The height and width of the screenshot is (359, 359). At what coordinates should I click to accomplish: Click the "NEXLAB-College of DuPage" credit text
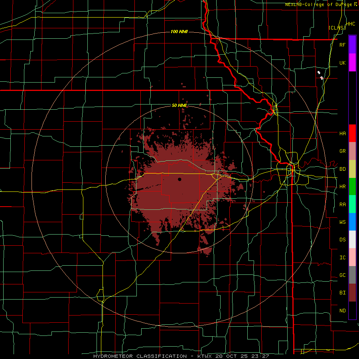(319, 4)
